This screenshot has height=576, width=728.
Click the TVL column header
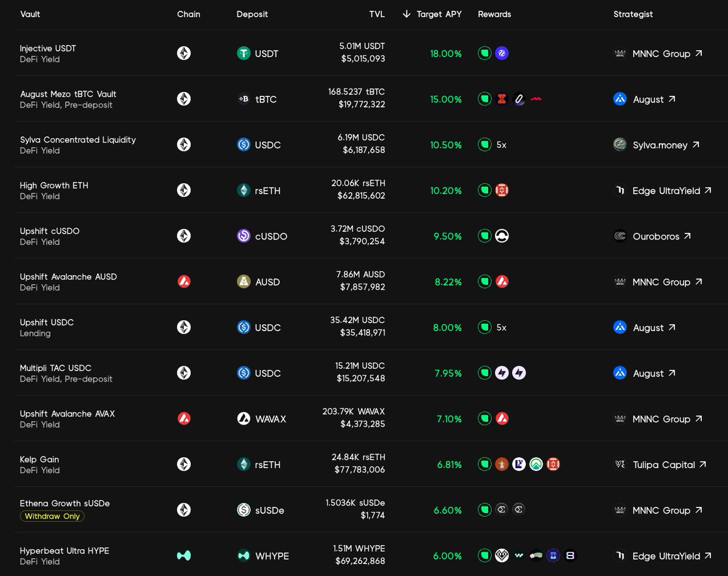[x=377, y=14]
